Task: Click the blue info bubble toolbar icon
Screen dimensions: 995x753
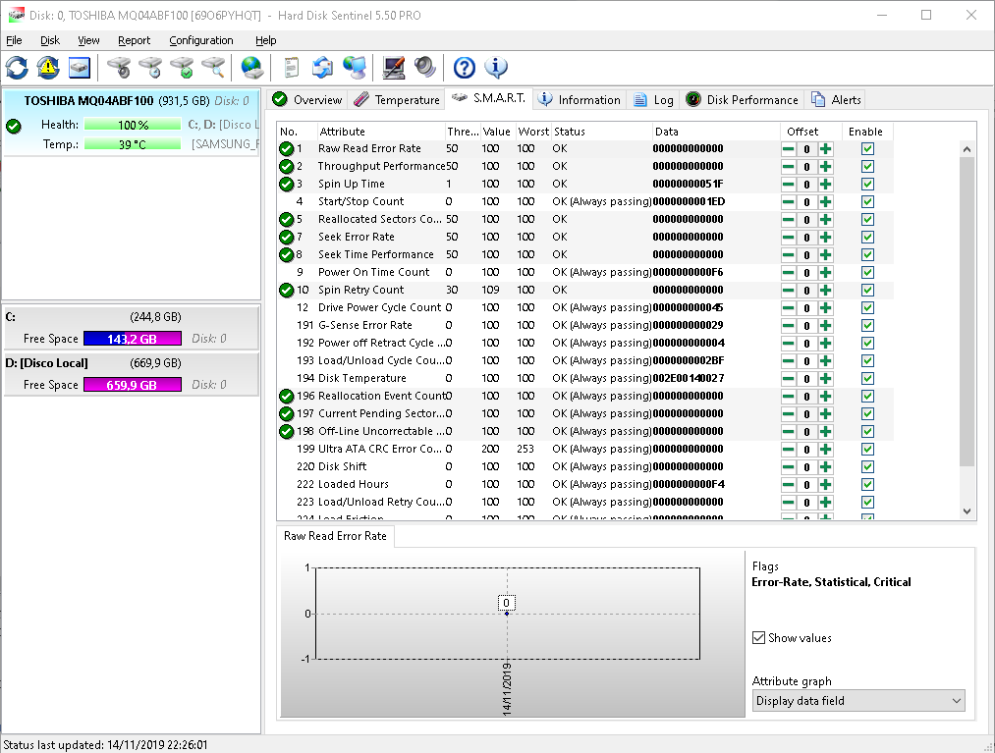Action: [x=496, y=67]
